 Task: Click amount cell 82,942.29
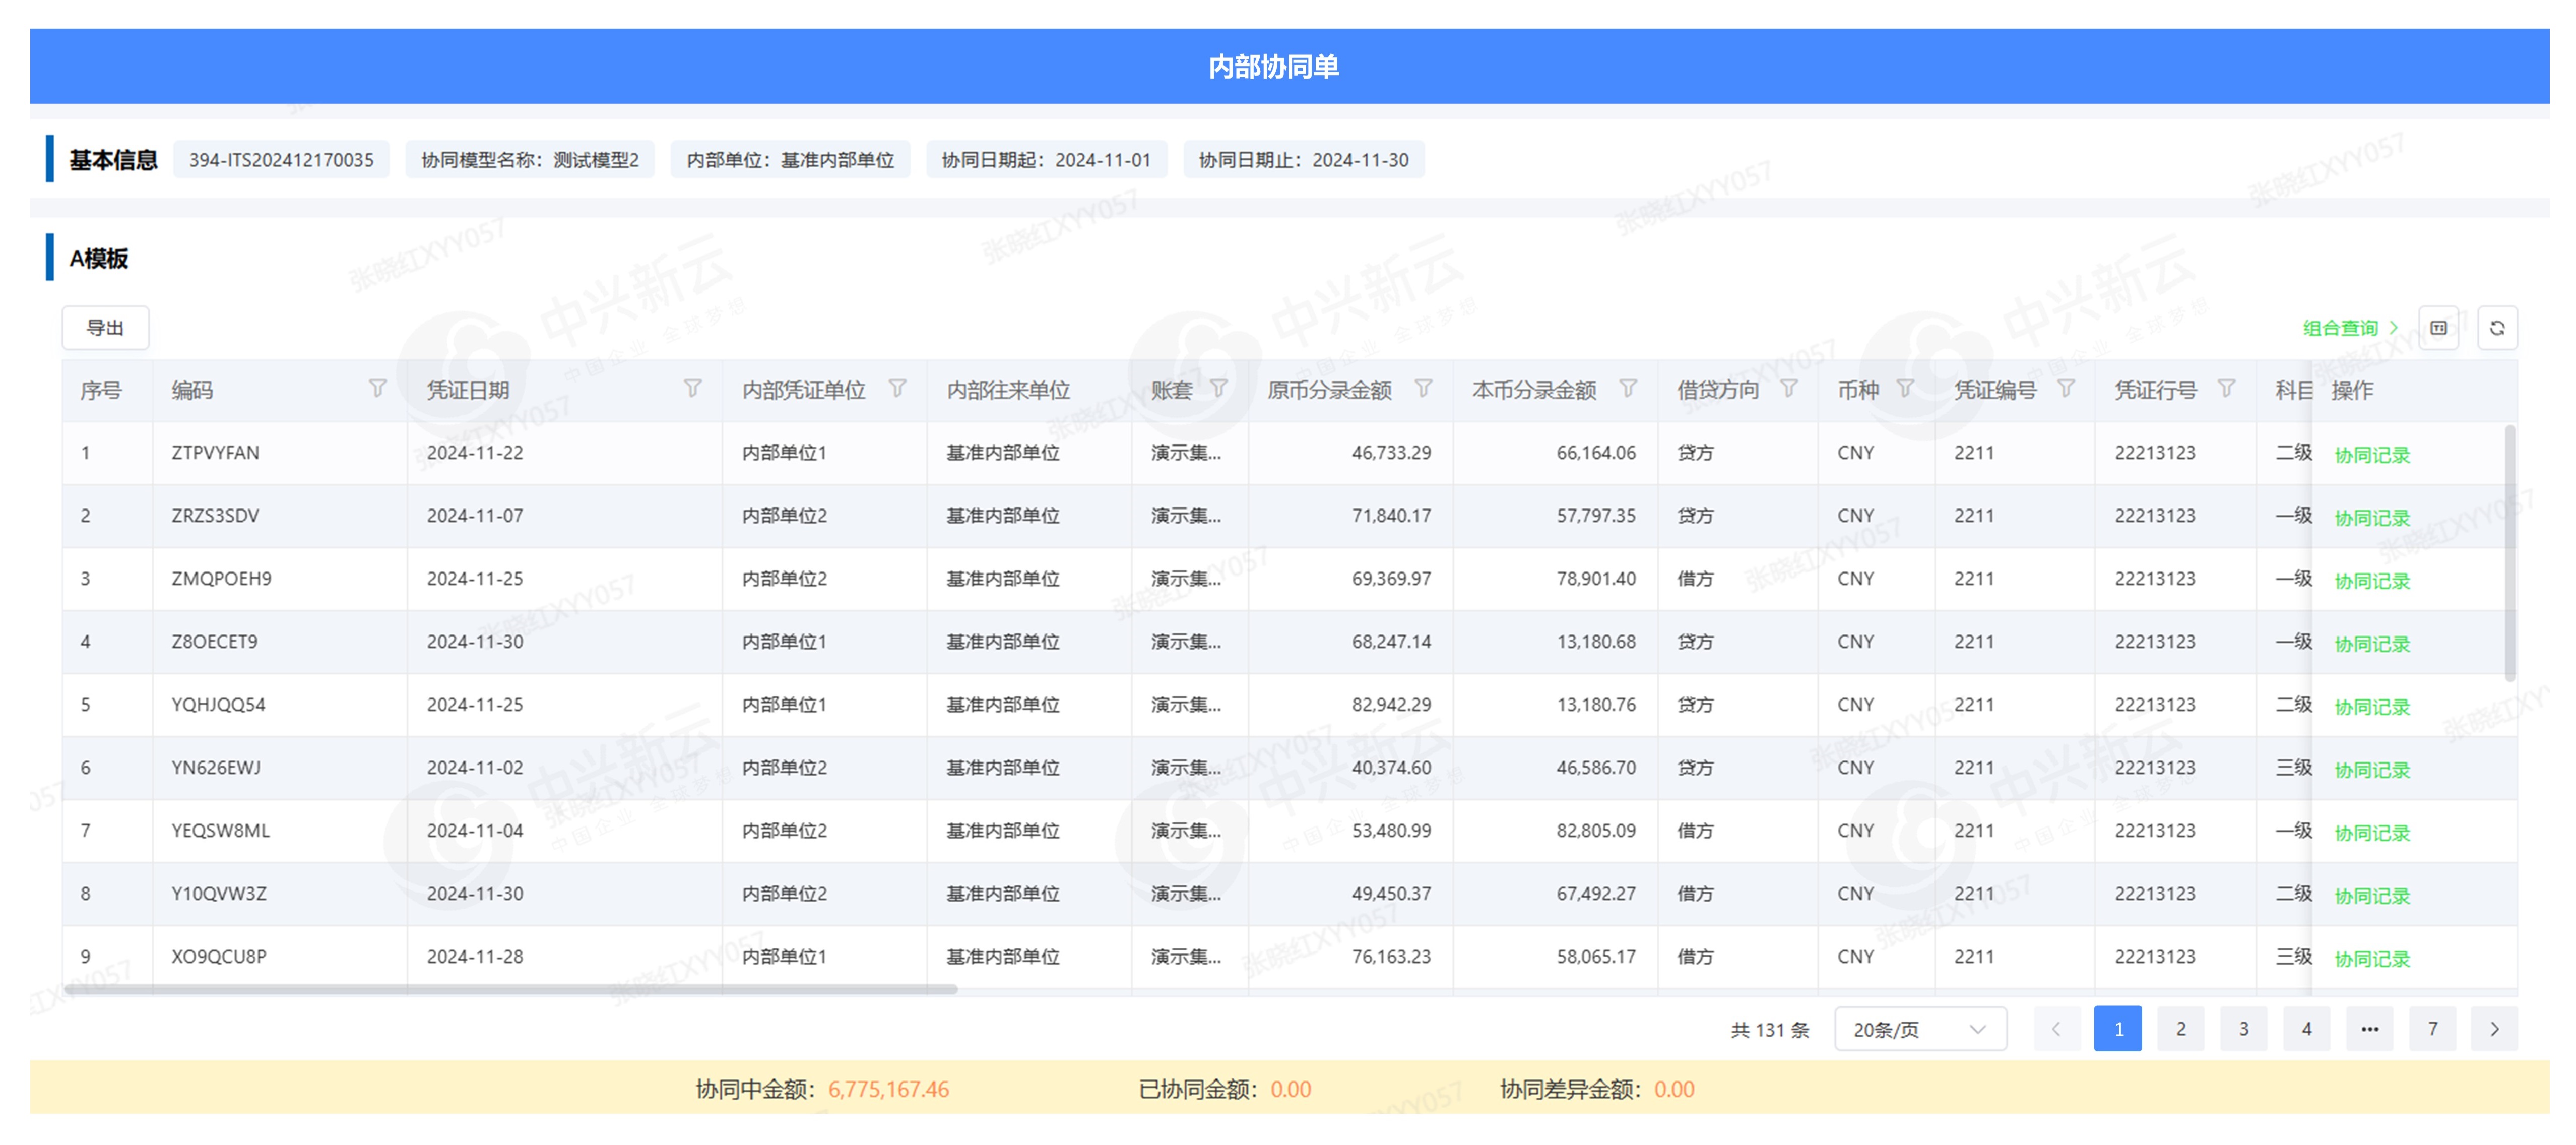coord(1391,705)
